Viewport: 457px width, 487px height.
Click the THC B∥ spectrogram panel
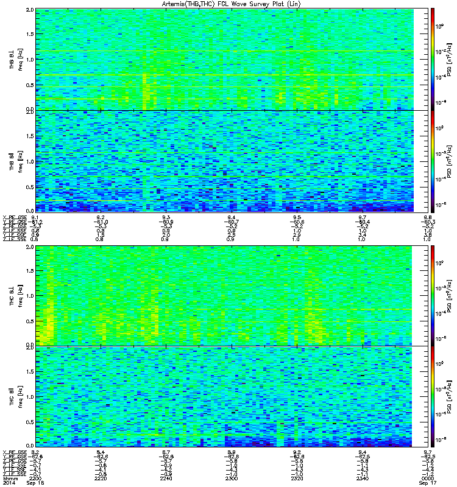pos(224,397)
